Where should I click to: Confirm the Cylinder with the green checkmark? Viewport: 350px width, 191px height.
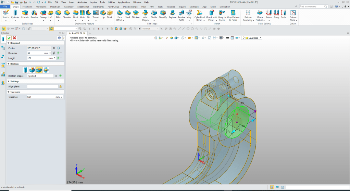click(9, 38)
